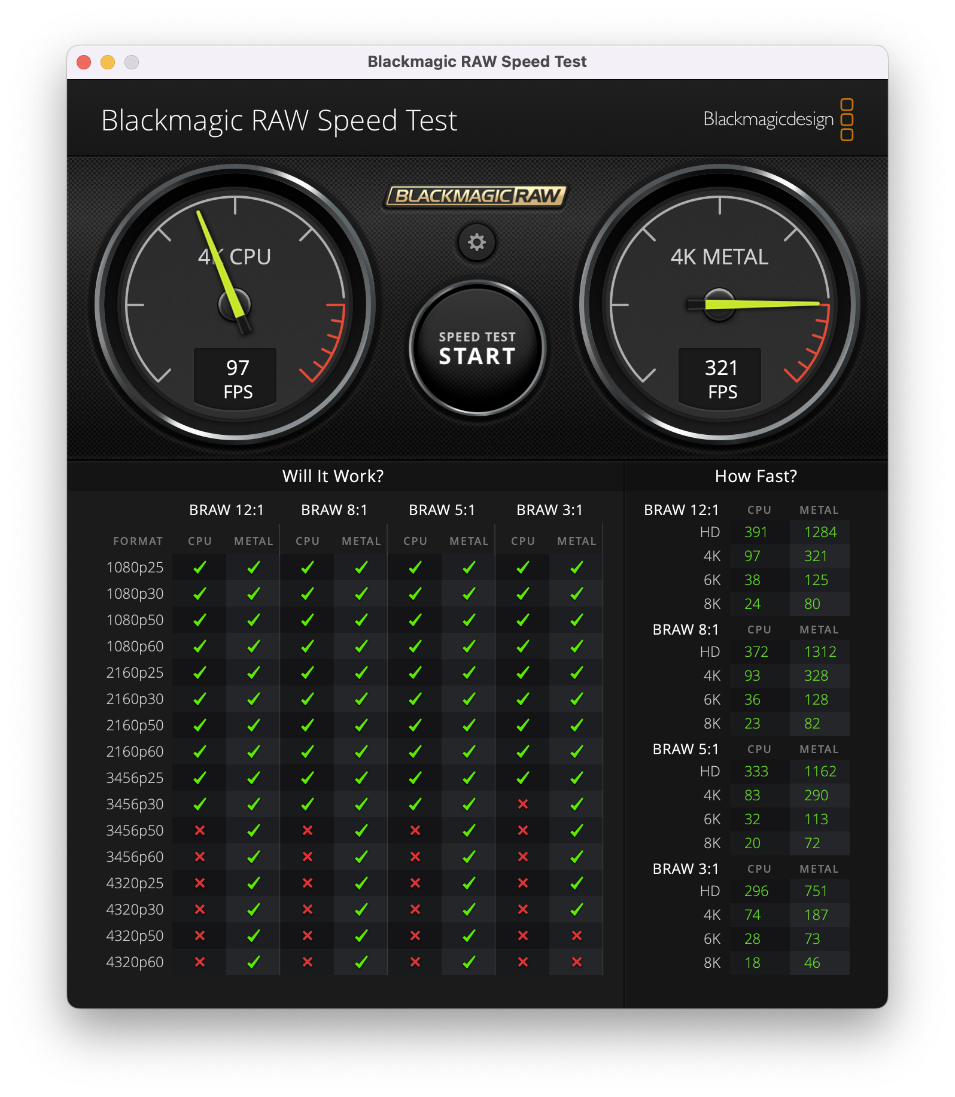Click red cross for 4320p50 BRAW 3:1 METAL
This screenshot has width=955, height=1097.
tap(577, 936)
